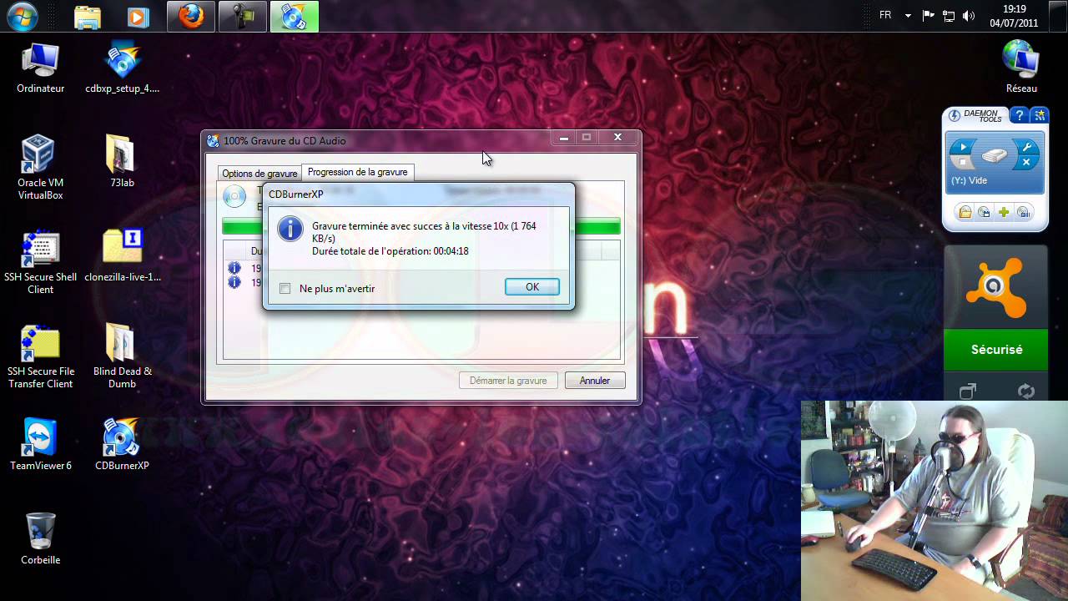Click the avast gadget refresh arrows icon
The image size is (1068, 601).
coord(1026,391)
